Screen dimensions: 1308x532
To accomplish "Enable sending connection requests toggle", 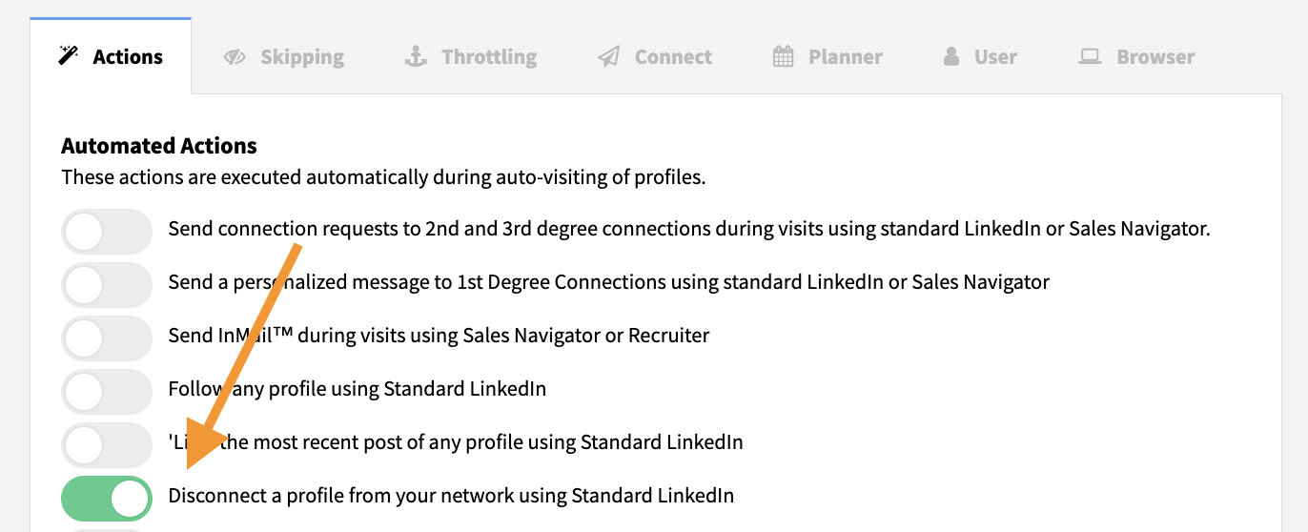I will pos(106,231).
